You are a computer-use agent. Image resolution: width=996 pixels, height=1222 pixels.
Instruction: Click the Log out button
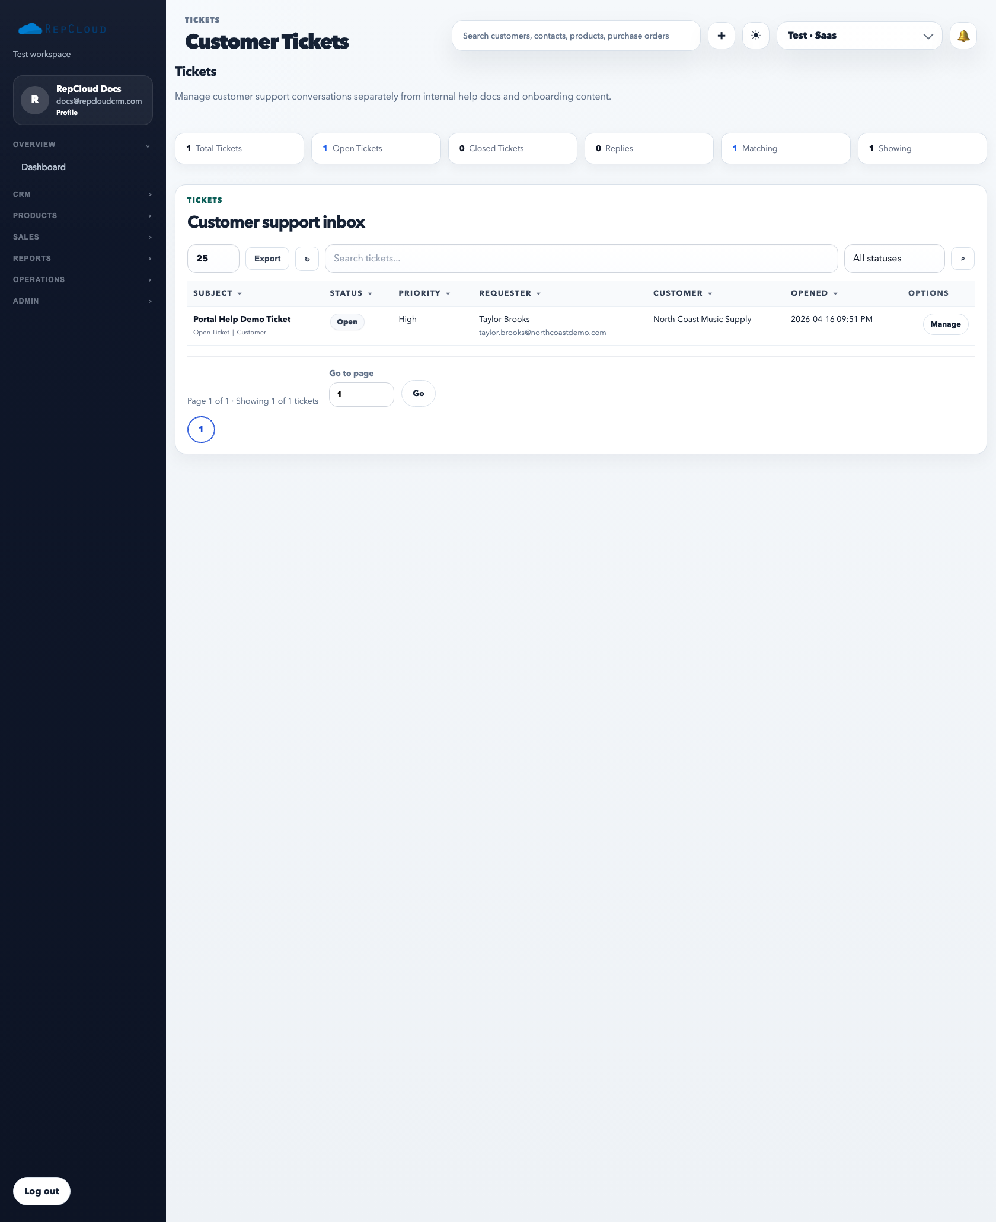coord(41,1191)
